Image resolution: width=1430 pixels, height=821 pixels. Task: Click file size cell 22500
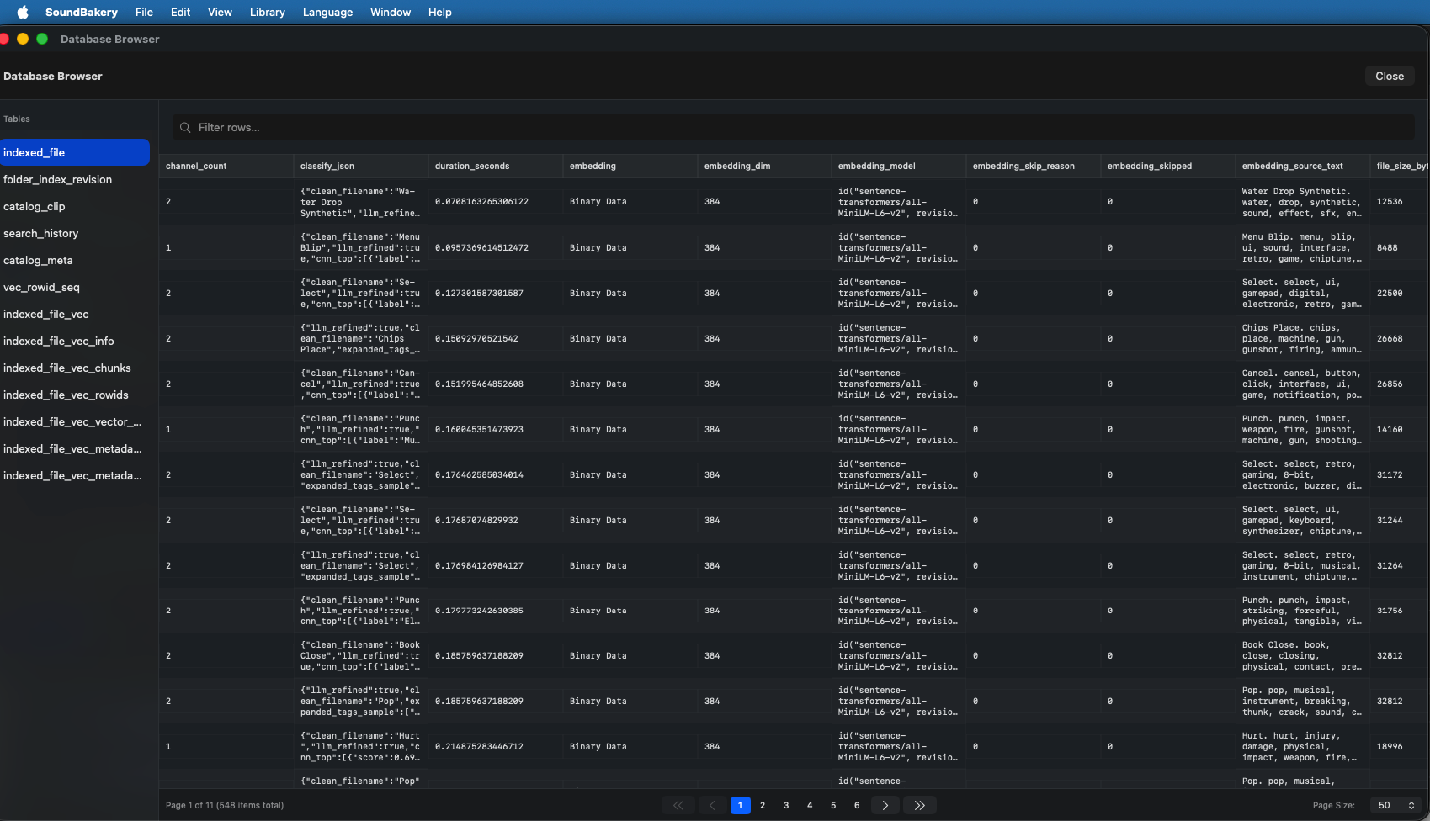coord(1390,294)
